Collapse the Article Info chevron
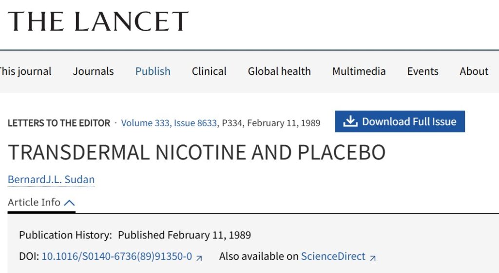 click(69, 203)
